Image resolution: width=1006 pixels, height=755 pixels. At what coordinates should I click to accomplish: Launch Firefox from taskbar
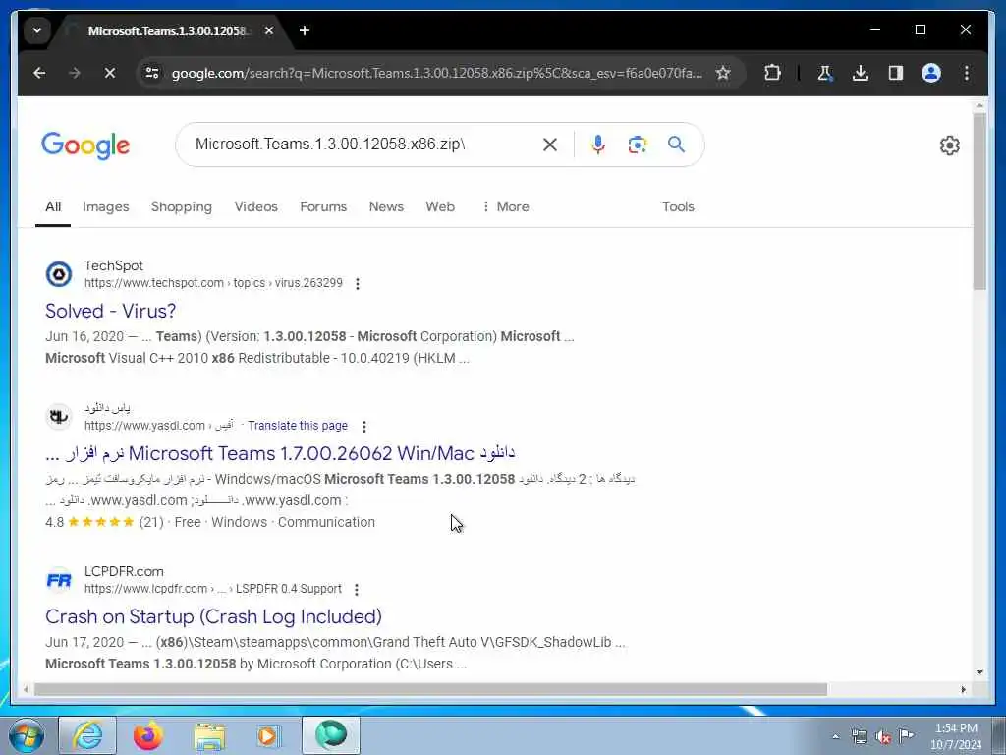pos(148,735)
